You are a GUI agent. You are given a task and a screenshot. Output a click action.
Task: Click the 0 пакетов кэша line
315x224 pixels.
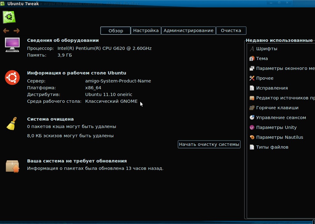pyautogui.click(x=71, y=126)
